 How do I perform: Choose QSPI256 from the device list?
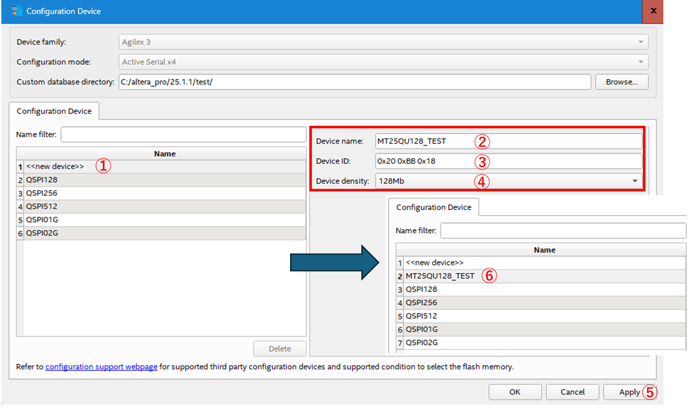[x=42, y=193]
